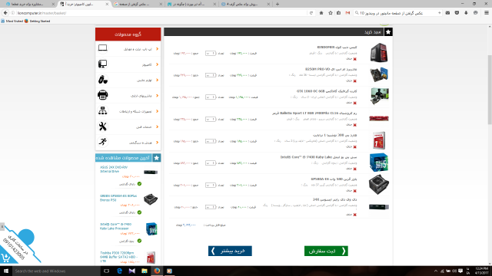Click the desktop computer category icon

102,64
